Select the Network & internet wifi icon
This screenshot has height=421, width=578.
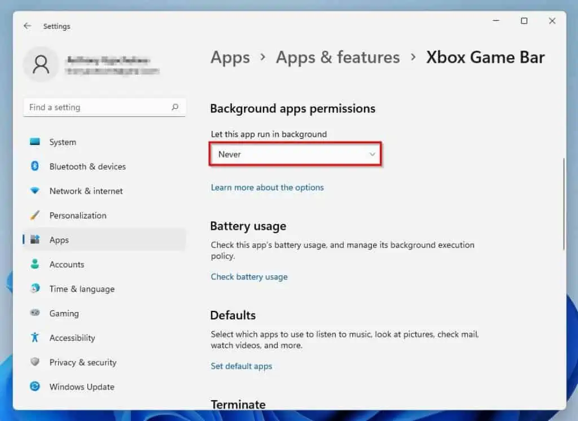click(x=35, y=191)
